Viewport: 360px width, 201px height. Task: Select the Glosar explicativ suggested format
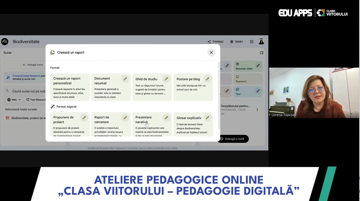tap(193, 125)
